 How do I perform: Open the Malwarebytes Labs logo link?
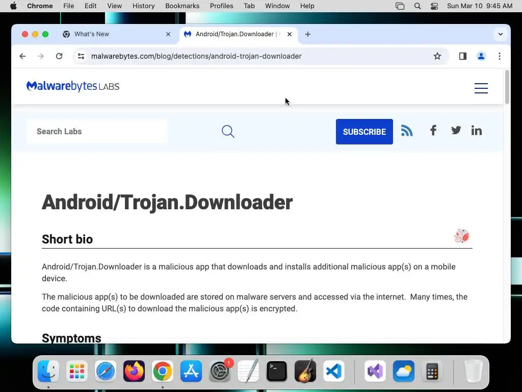(x=72, y=86)
